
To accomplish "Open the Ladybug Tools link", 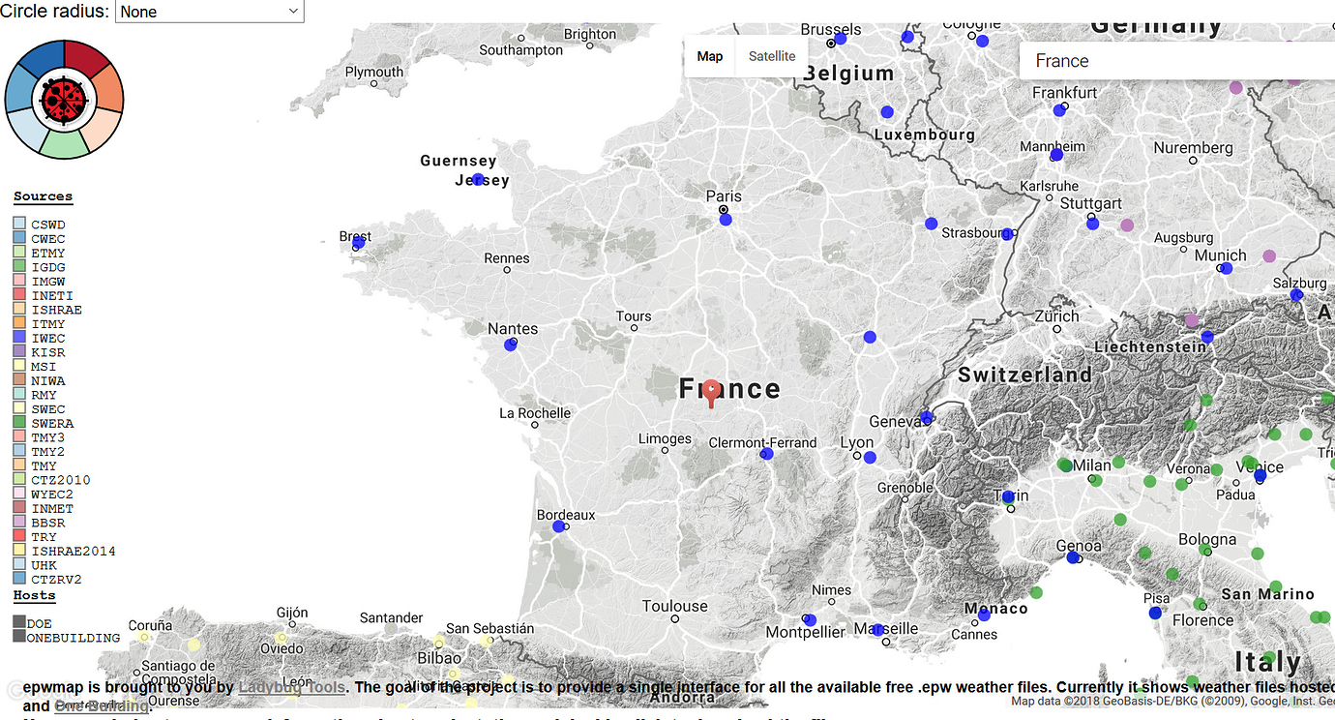I will click(x=291, y=687).
